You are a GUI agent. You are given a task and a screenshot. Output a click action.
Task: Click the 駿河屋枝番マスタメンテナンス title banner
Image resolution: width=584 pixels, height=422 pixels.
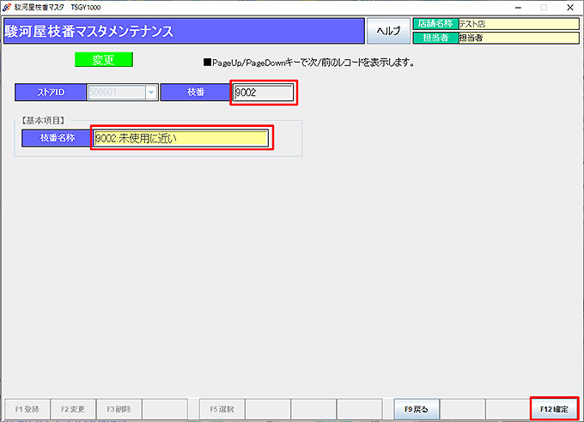tap(184, 31)
